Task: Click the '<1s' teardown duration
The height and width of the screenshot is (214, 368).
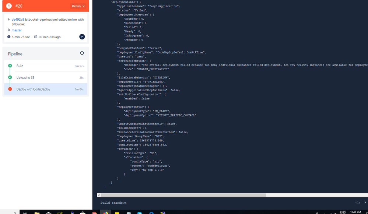Action: [x=358, y=203]
